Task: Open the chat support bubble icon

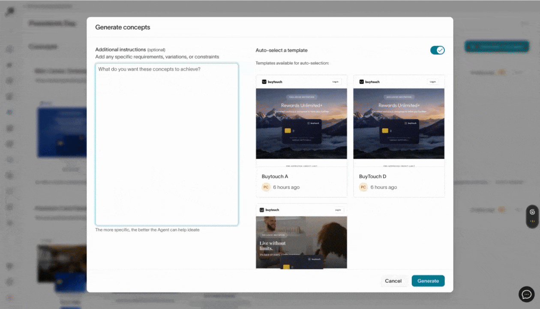Action: (x=526, y=294)
